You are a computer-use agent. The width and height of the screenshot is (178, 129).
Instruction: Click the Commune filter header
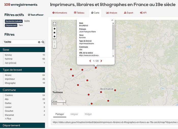pos(22,90)
